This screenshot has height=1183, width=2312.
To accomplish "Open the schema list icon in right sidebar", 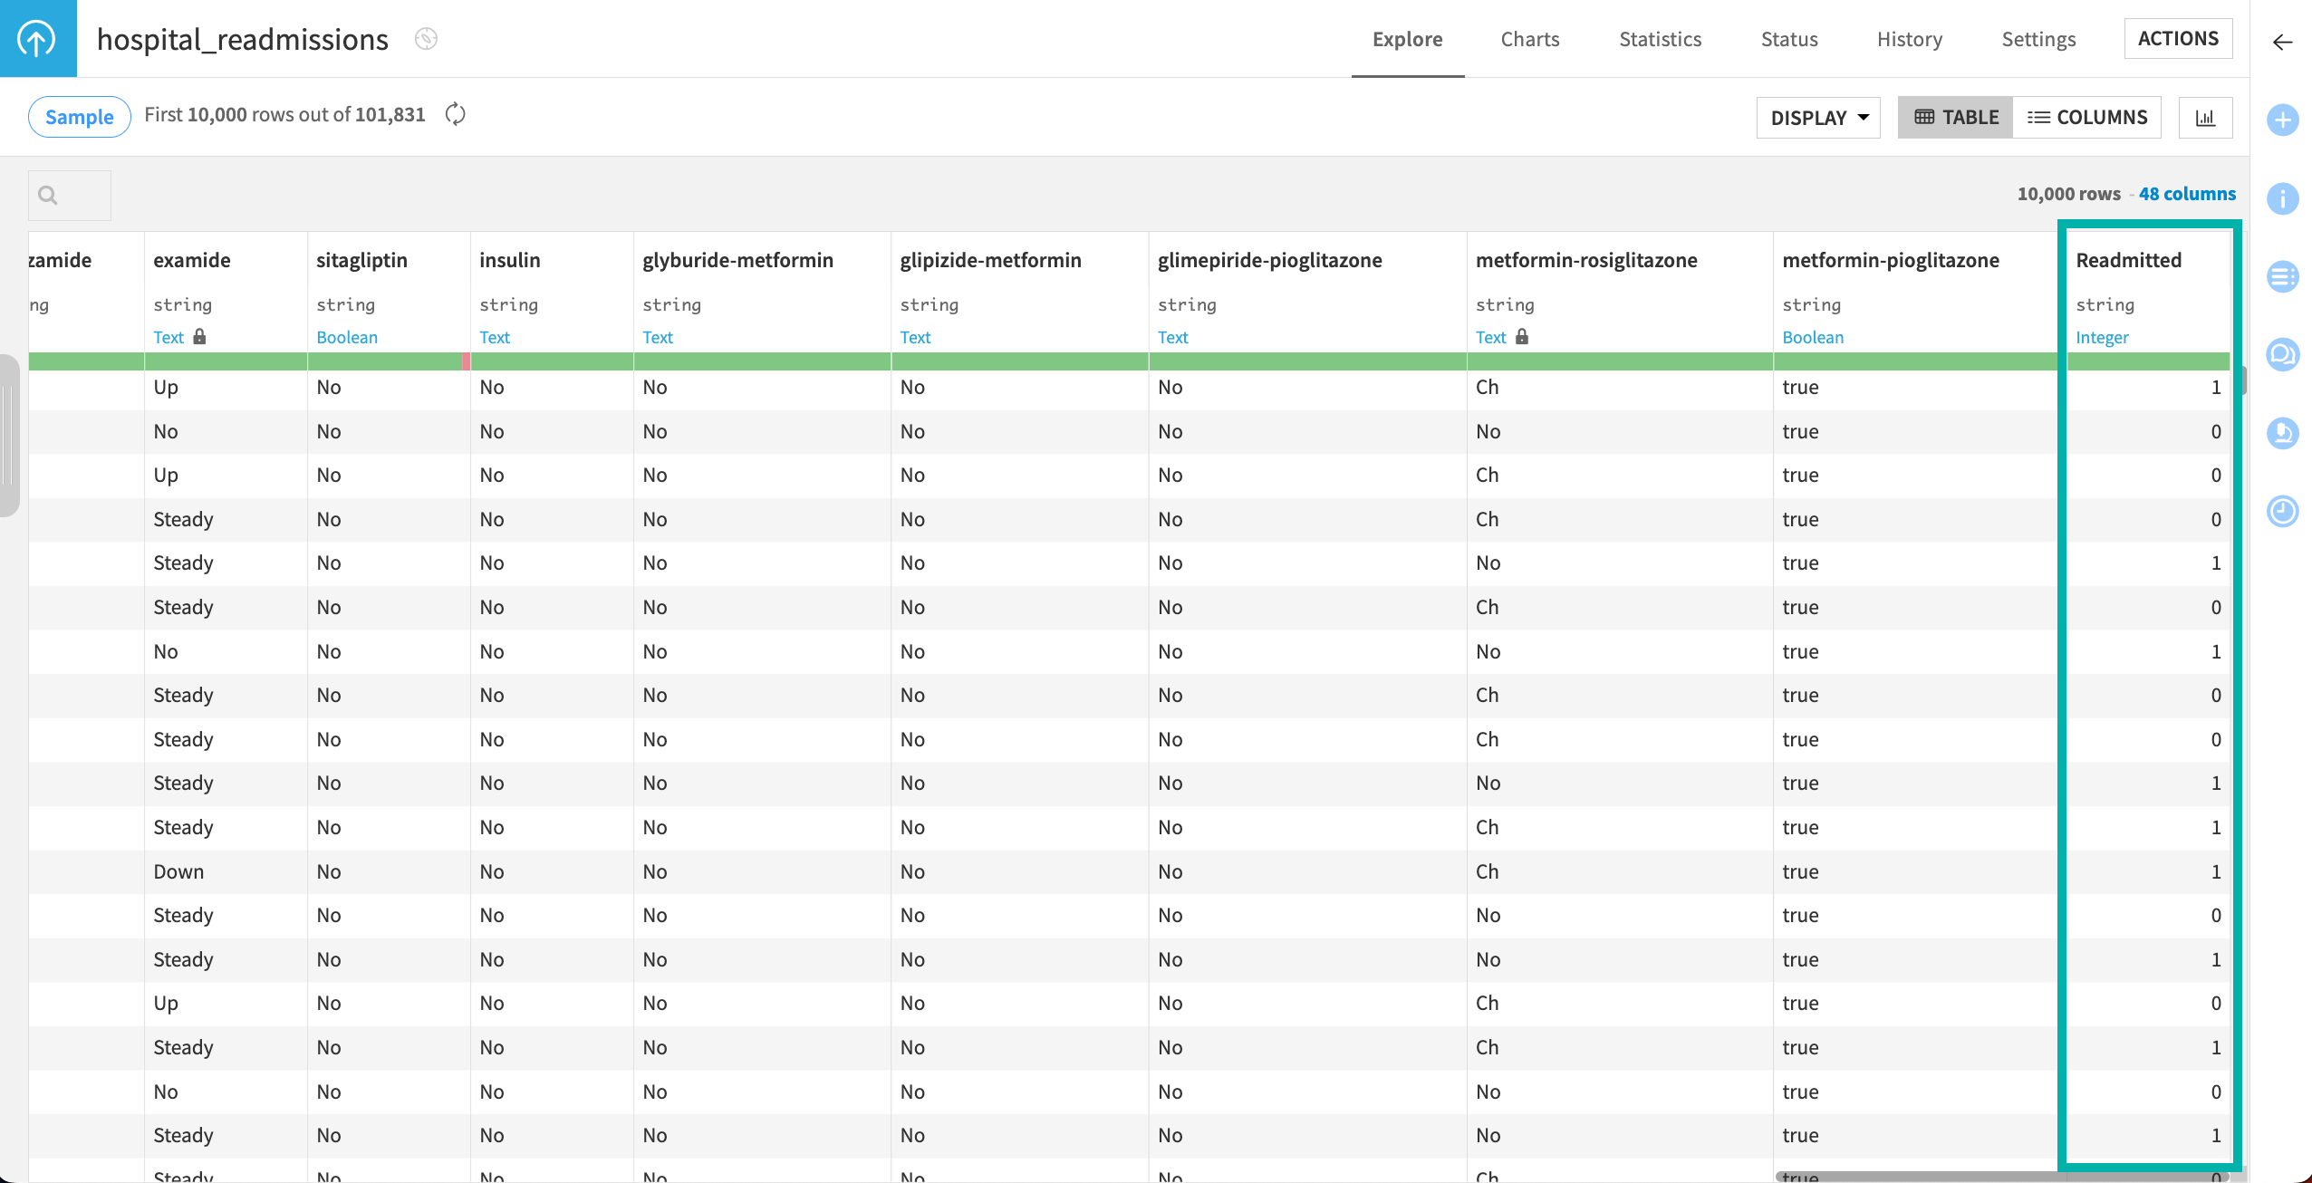I will tap(2283, 276).
